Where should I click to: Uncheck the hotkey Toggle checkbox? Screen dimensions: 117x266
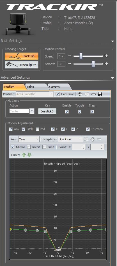79,112
